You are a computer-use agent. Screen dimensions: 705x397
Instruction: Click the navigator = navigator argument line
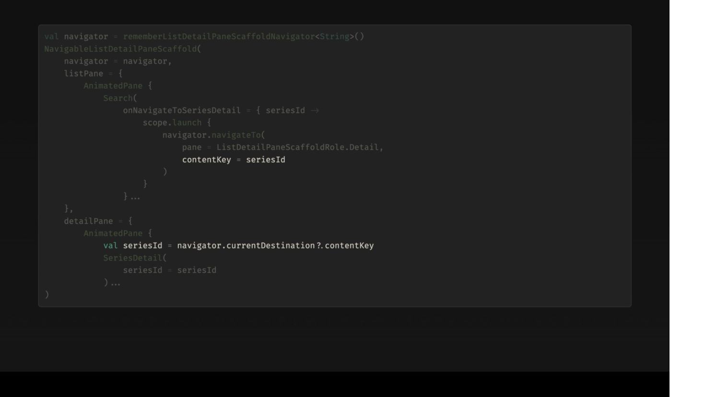click(118, 61)
